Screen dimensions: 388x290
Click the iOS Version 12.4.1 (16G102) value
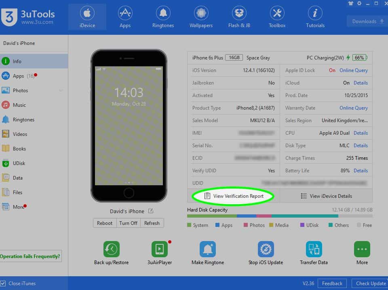[259, 70]
